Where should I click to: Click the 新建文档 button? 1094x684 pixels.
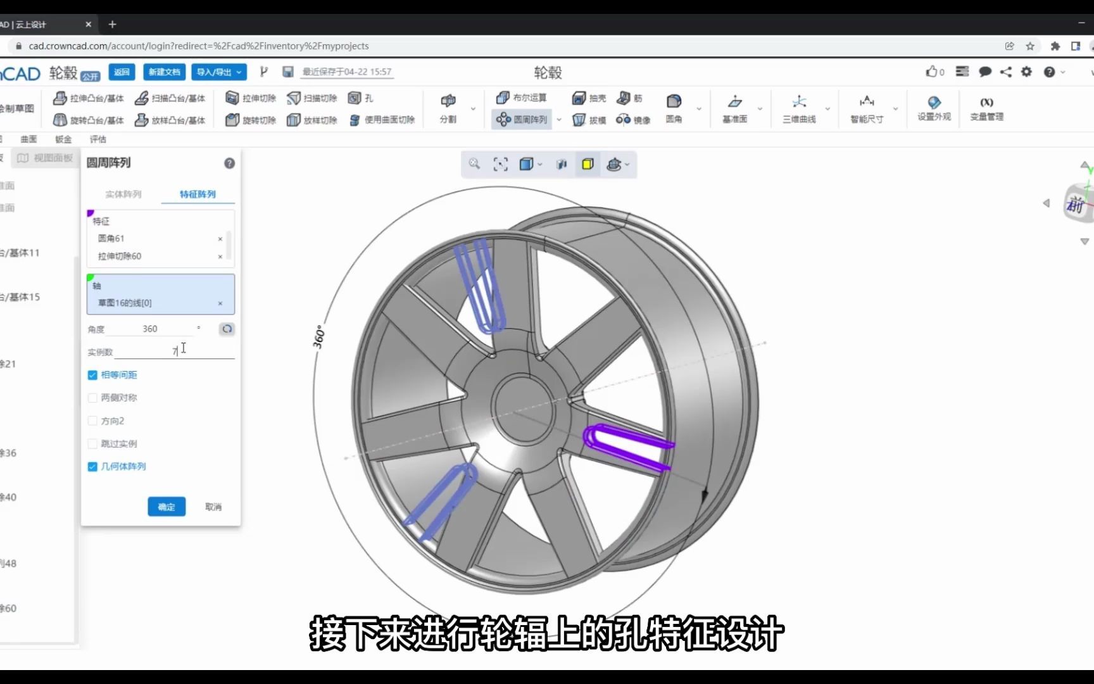pyautogui.click(x=164, y=72)
